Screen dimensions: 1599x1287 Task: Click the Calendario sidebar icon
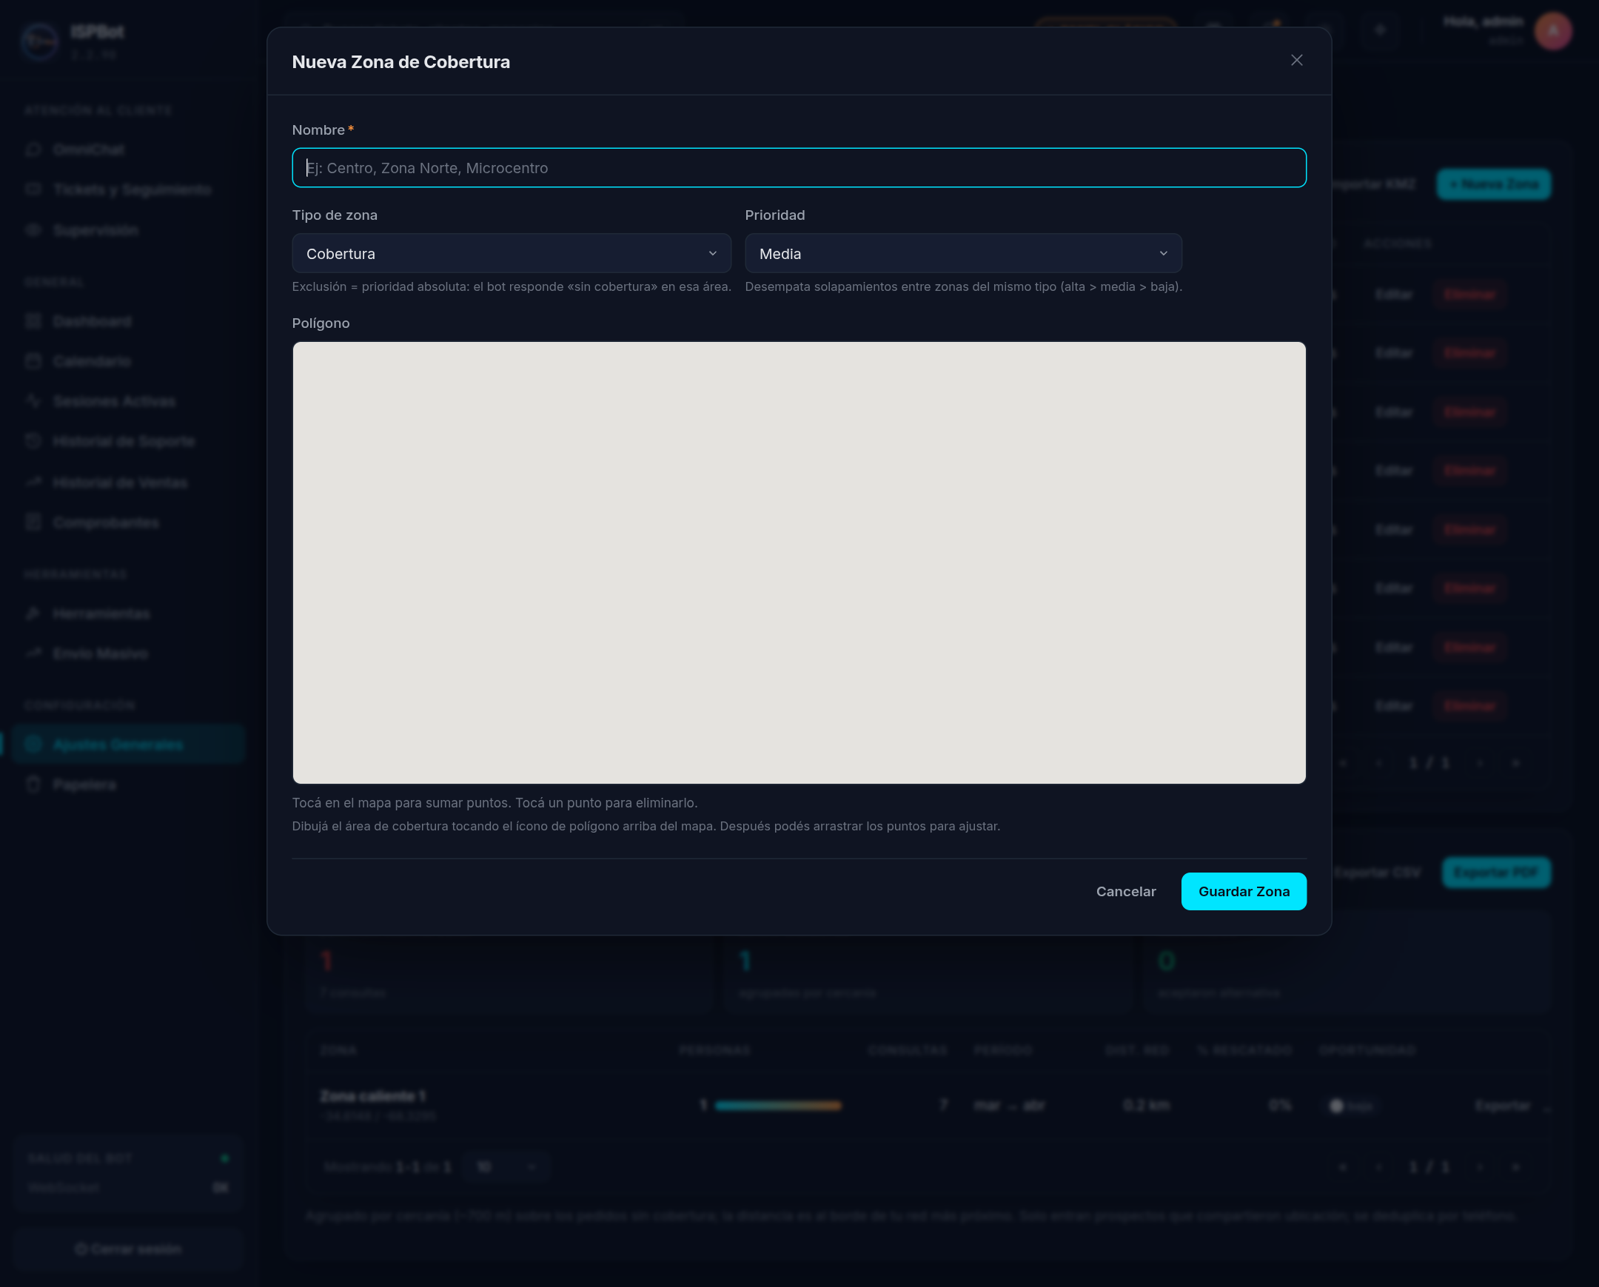point(33,361)
